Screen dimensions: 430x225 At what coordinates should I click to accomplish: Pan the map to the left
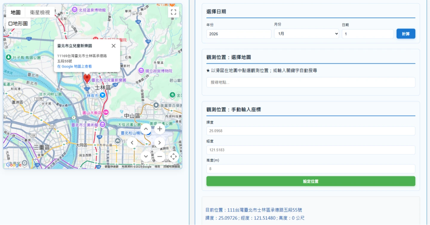[132, 143]
